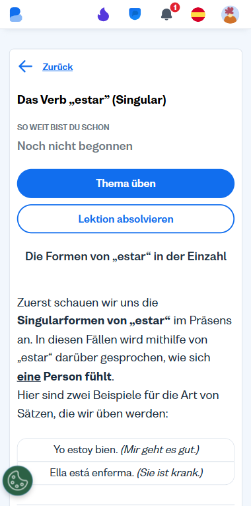Click Lektion absolvieren button
251x506 pixels.
(126, 219)
